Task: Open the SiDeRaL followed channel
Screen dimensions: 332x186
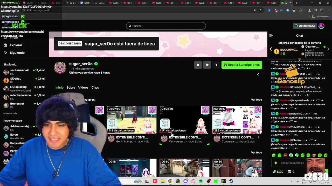Action: 24,80
